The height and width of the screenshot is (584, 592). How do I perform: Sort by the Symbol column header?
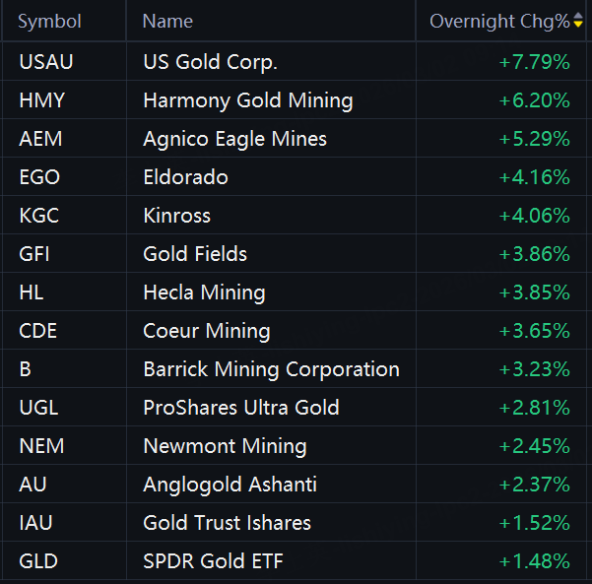coord(50,22)
